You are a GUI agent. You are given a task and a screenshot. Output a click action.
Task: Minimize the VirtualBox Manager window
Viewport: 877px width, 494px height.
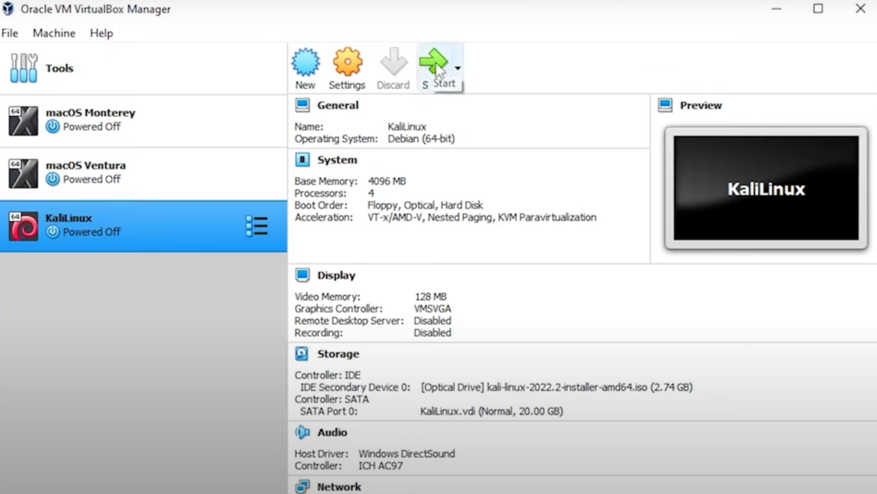coord(776,9)
